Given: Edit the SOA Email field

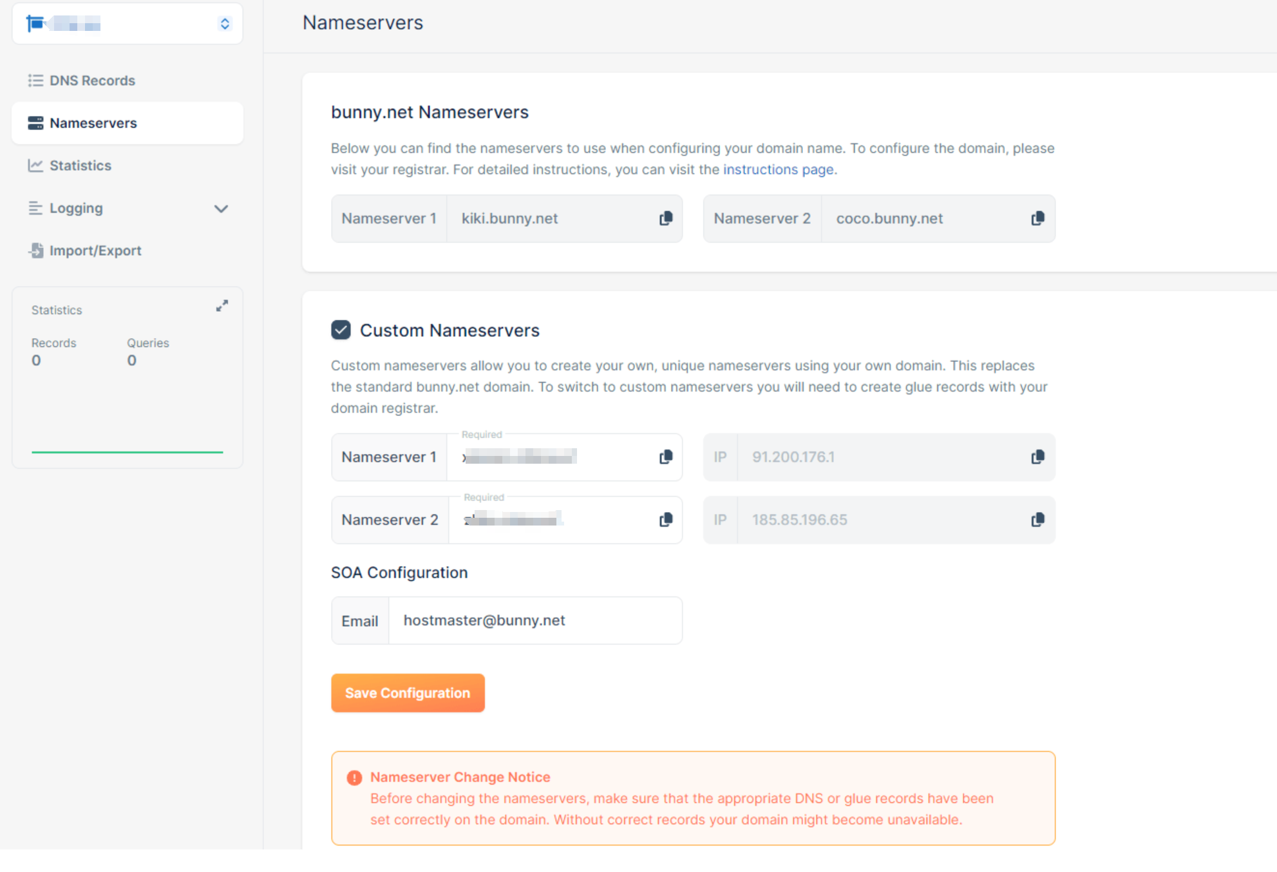Looking at the screenshot, I should [x=535, y=620].
